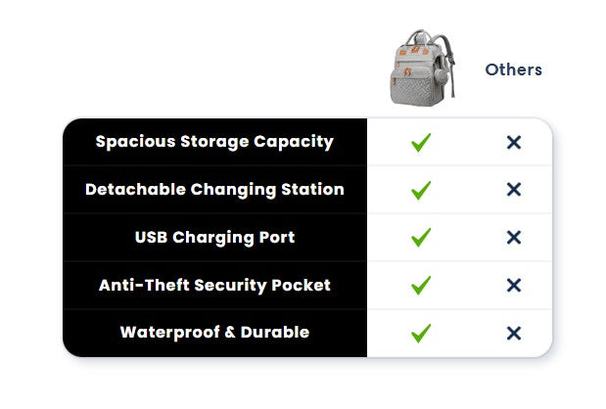
Task: Click the gray backpack product image
Action: (422, 68)
